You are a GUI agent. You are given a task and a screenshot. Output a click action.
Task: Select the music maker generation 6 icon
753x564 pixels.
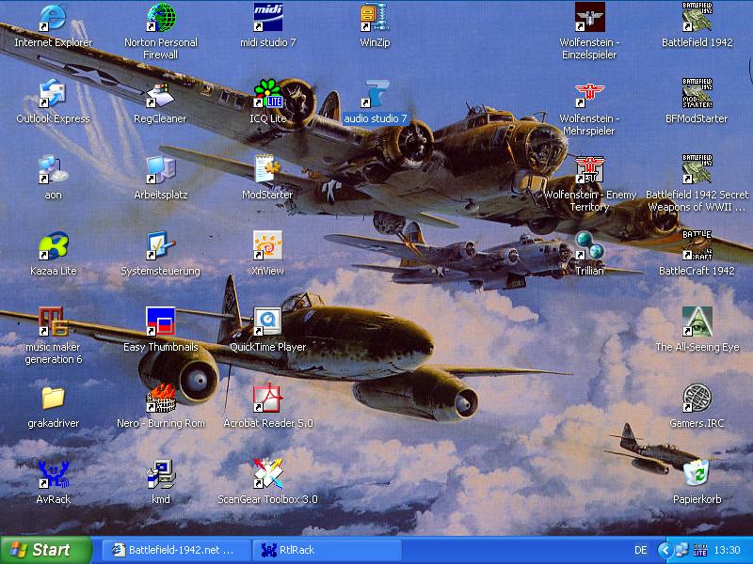pyautogui.click(x=53, y=322)
